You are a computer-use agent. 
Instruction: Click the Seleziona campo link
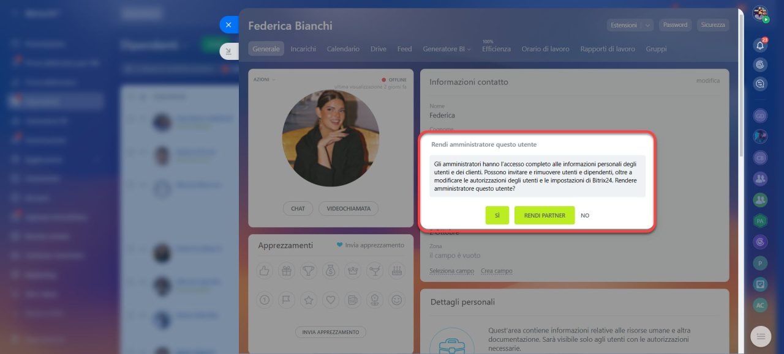452,271
